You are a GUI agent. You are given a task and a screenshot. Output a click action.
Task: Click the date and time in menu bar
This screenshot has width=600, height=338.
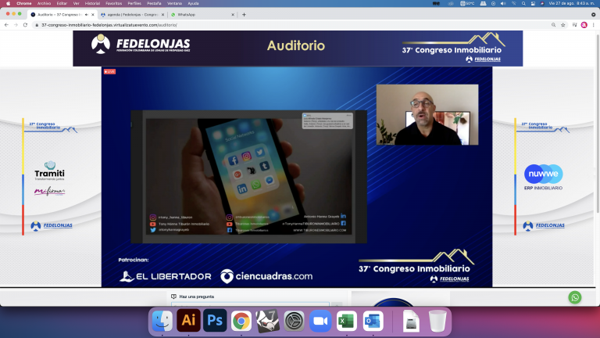tap(572, 3)
